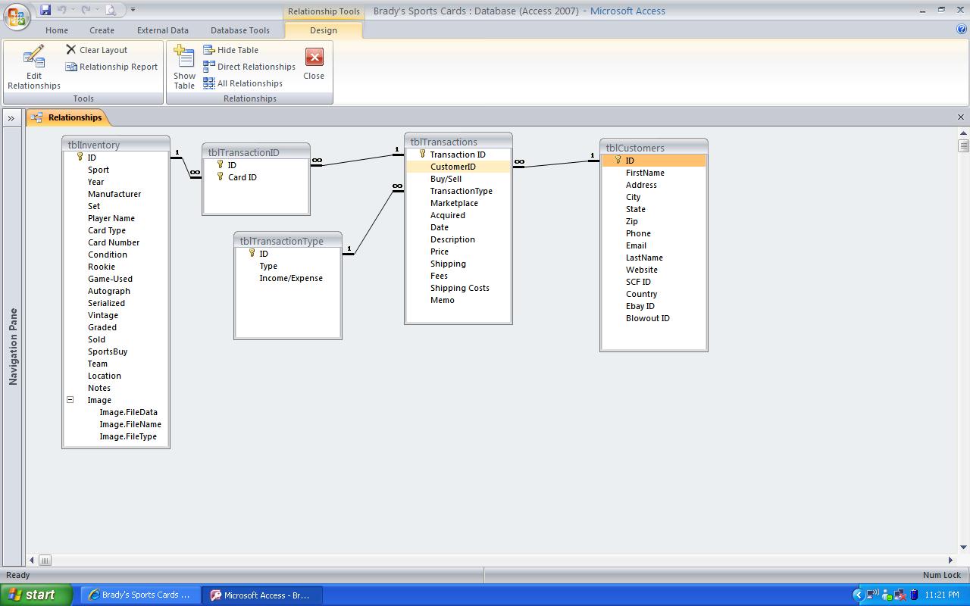Image resolution: width=970 pixels, height=606 pixels.
Task: Select the tblCustomers table title bar
Action: 654,148
